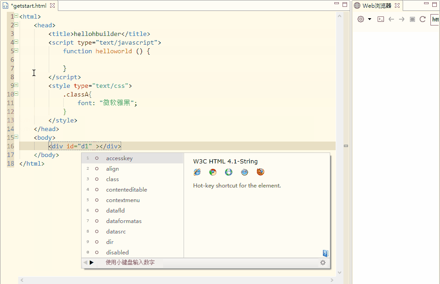Click line number 18 in gutter

pyautogui.click(x=10, y=163)
